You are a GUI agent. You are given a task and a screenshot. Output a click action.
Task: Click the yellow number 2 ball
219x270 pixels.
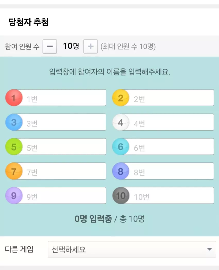[121, 98]
